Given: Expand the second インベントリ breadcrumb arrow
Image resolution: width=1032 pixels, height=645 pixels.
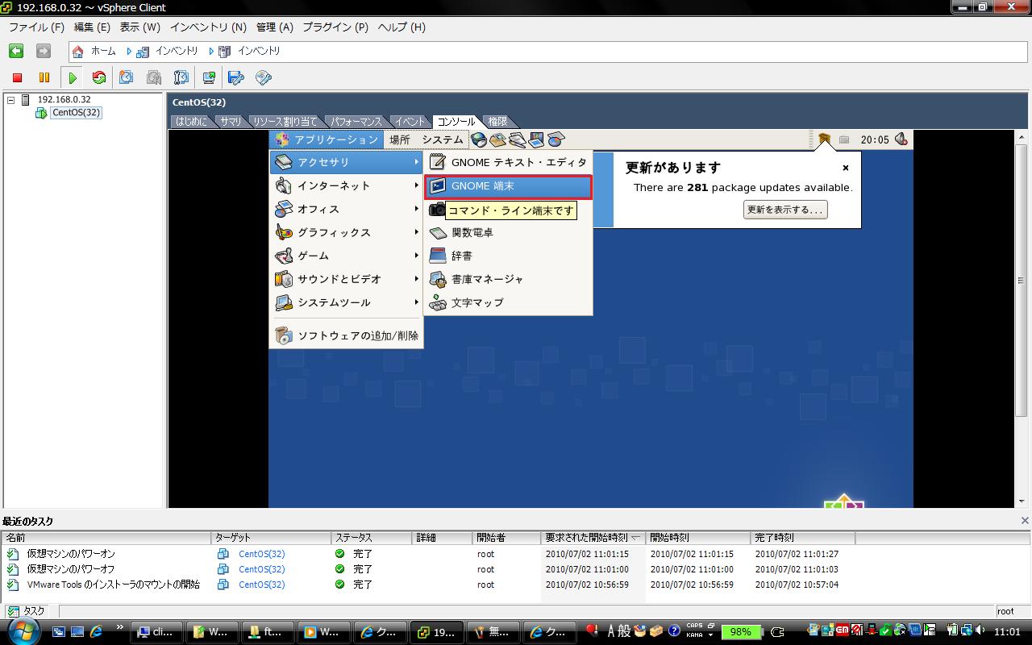Looking at the screenshot, I should tap(211, 51).
